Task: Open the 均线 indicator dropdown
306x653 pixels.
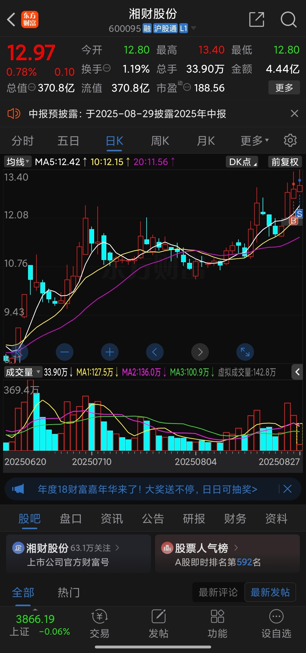Action: coord(18,162)
